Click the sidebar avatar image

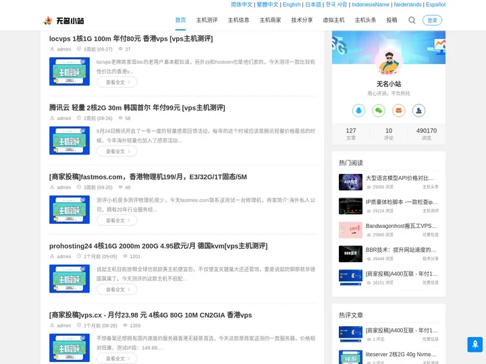(x=389, y=62)
